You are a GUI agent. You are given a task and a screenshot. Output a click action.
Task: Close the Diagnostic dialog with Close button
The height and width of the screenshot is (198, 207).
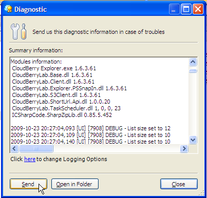click(x=179, y=184)
